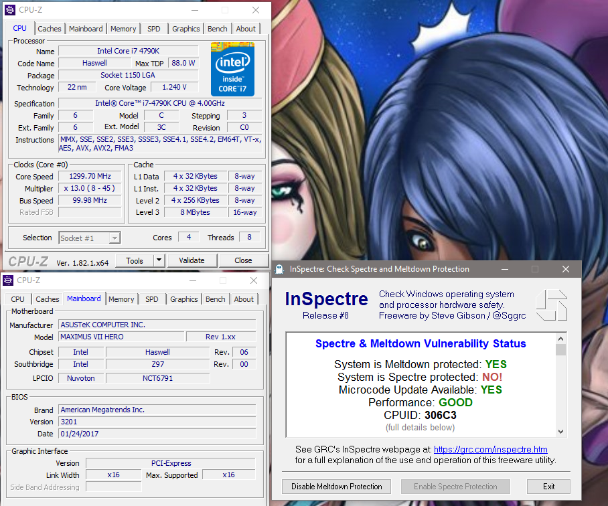This screenshot has width=608, height=506.
Task: Switch to CPU tab in bottom CPU-Z window
Action: 18,299
